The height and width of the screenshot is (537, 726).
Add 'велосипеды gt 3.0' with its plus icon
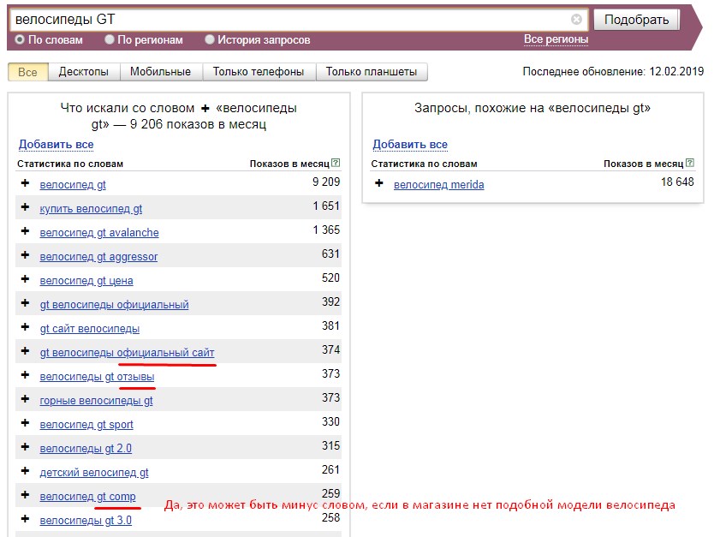[25, 519]
